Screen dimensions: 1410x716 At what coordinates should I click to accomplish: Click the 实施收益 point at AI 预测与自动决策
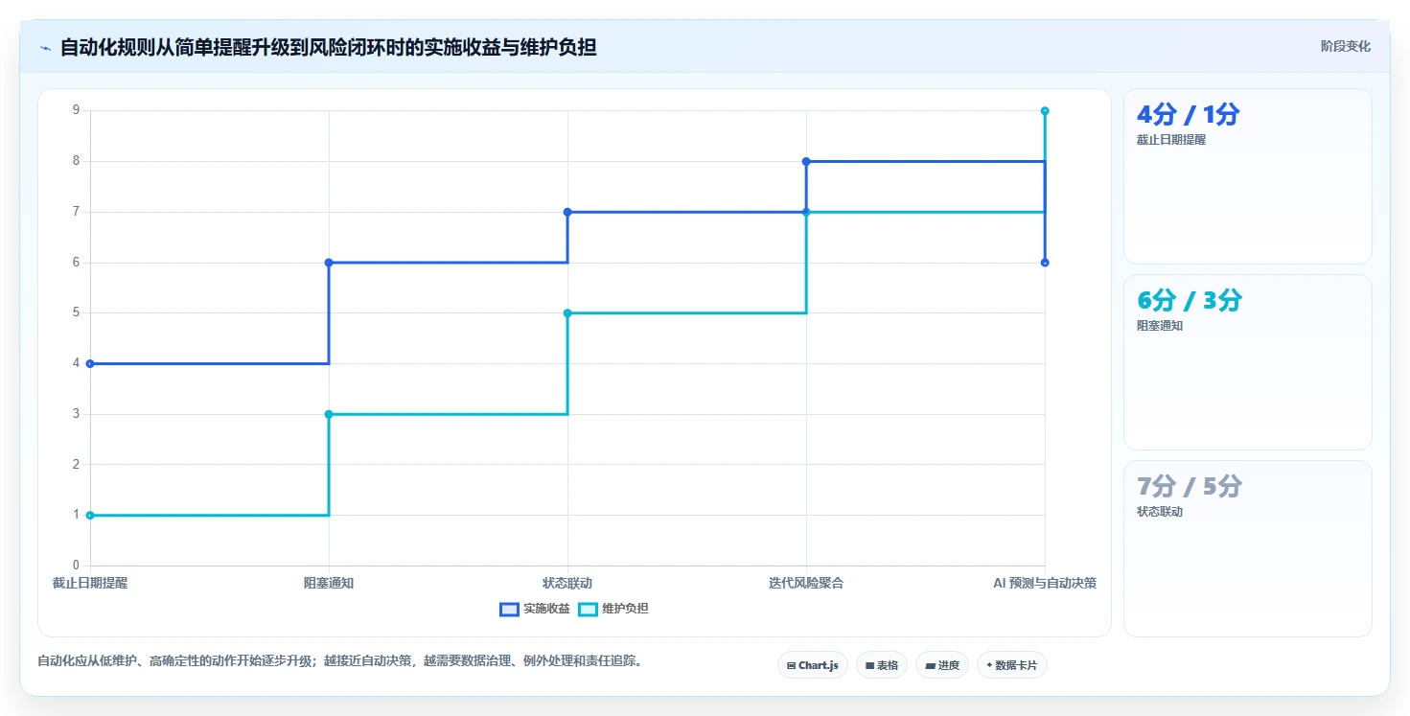tap(1045, 263)
